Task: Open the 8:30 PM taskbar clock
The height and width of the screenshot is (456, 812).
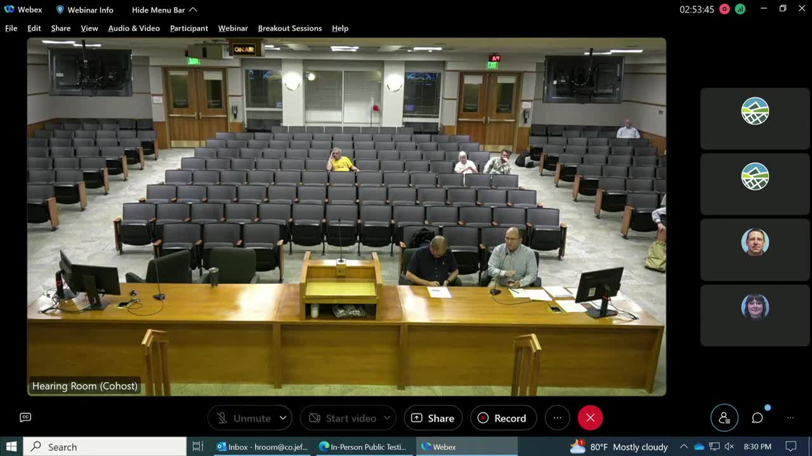Action: (x=757, y=446)
